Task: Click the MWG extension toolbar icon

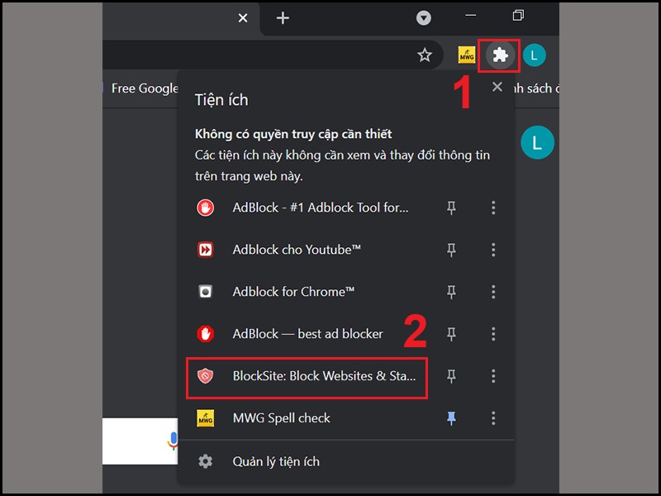Action: (x=467, y=55)
